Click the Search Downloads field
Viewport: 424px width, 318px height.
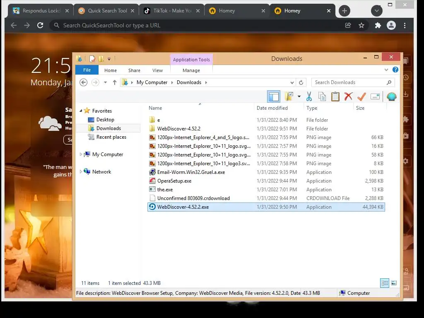[x=353, y=82]
